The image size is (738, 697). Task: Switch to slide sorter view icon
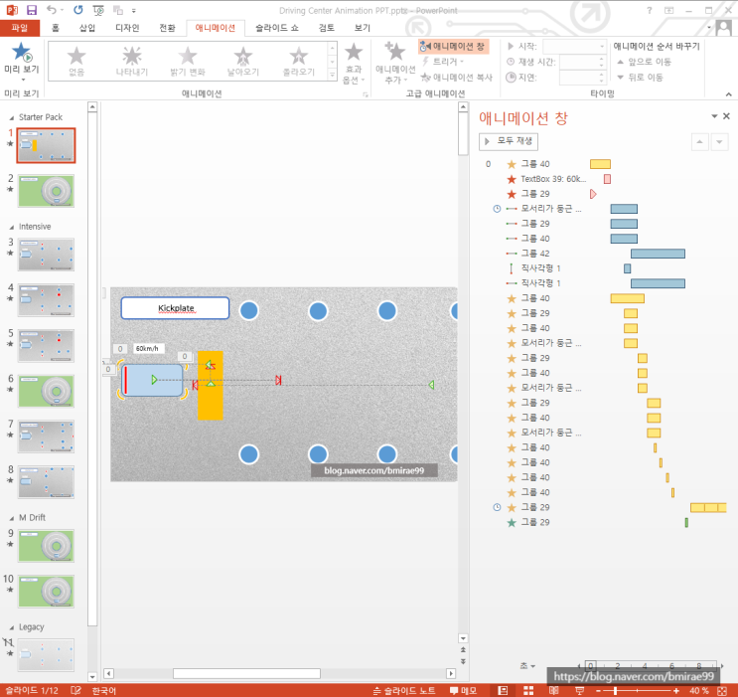coord(528,690)
